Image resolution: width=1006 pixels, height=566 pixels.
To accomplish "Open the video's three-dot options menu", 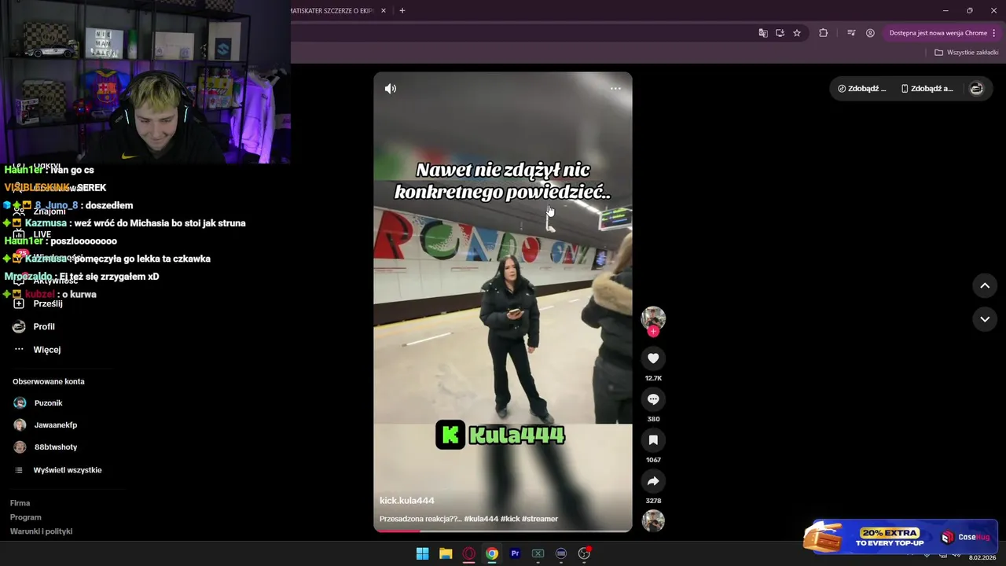I will [615, 89].
